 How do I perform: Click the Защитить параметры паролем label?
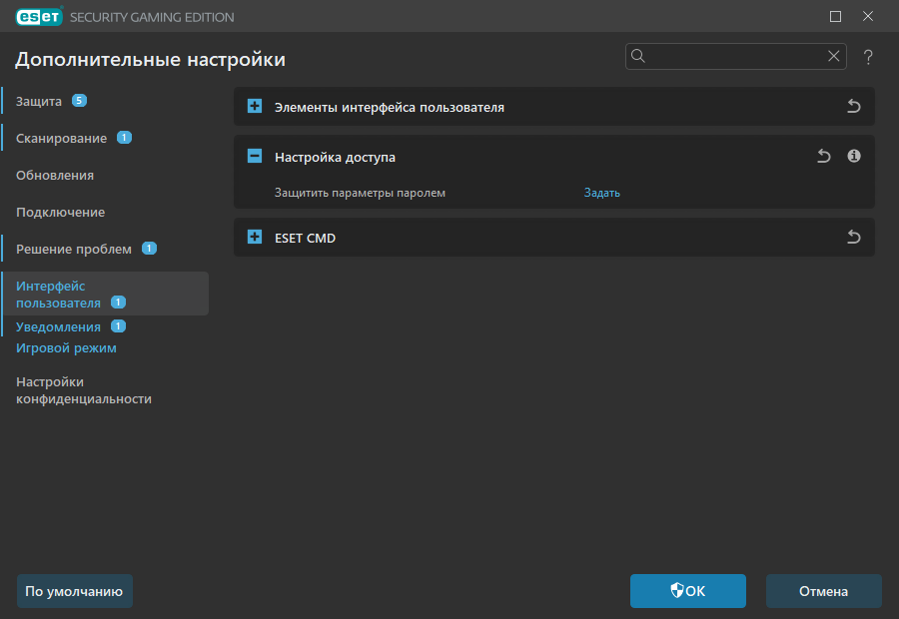[360, 193]
